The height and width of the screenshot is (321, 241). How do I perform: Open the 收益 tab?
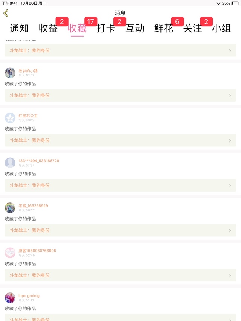click(48, 28)
